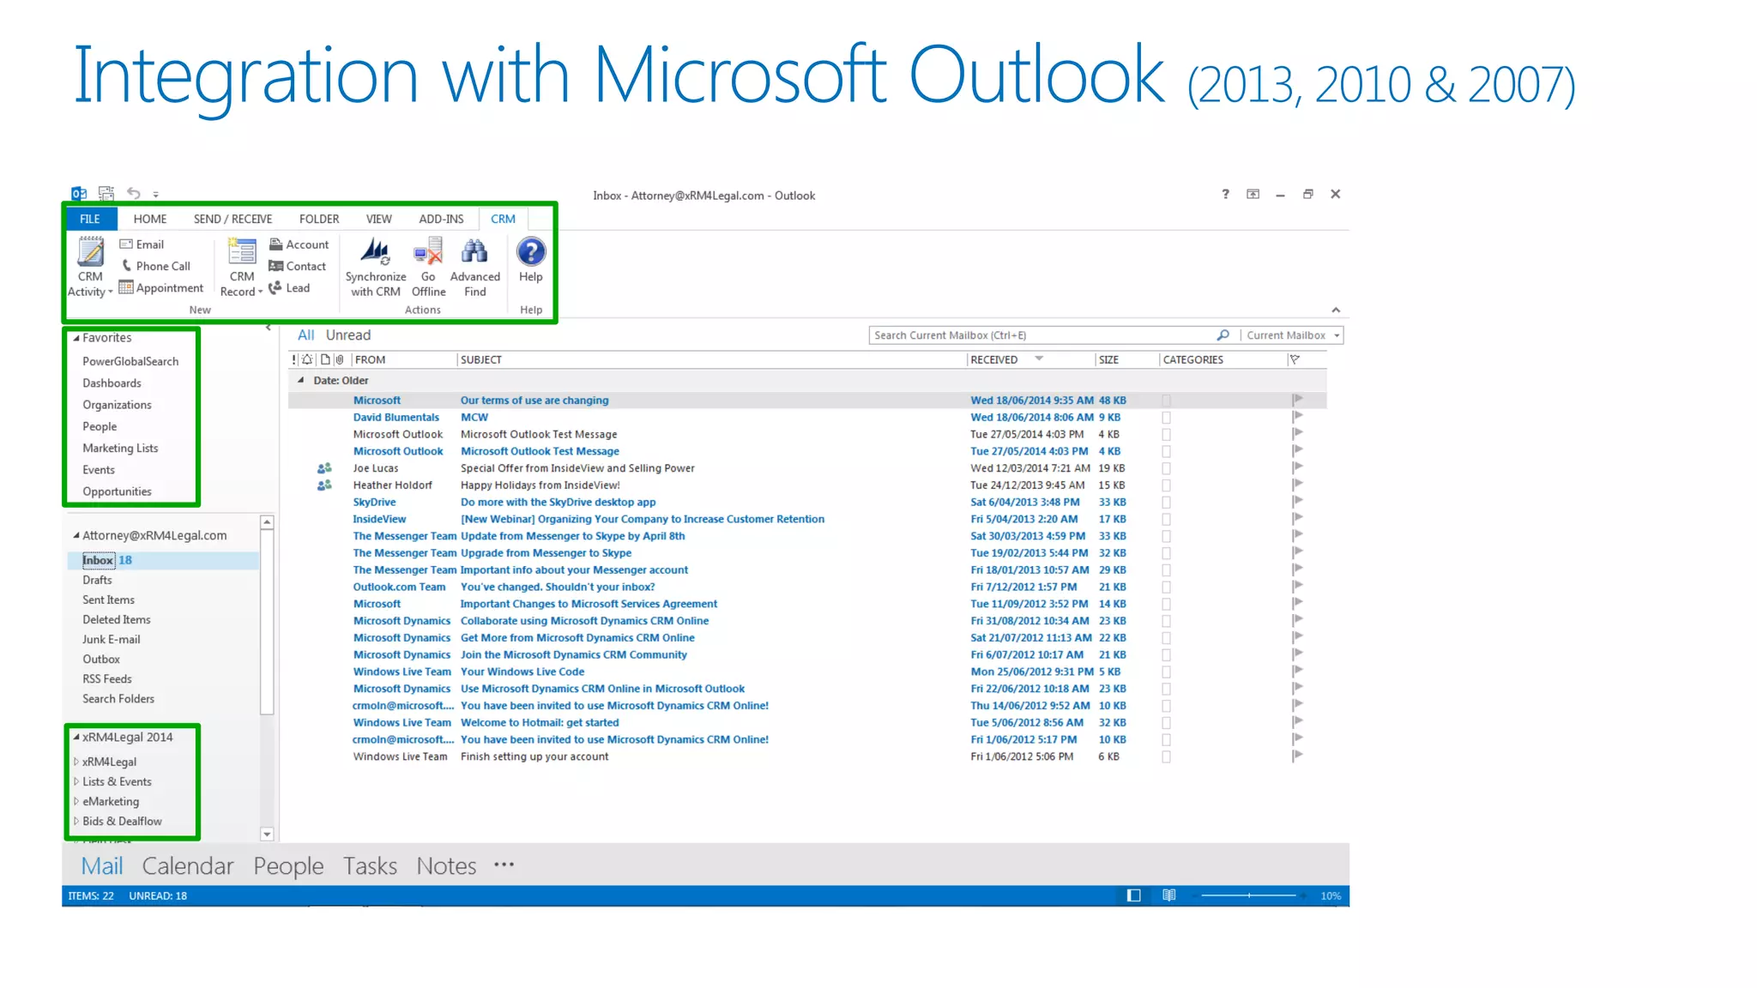This screenshot has height=988, width=1757.
Task: Tick category box for Outlook.com Team email
Action: (x=1166, y=587)
